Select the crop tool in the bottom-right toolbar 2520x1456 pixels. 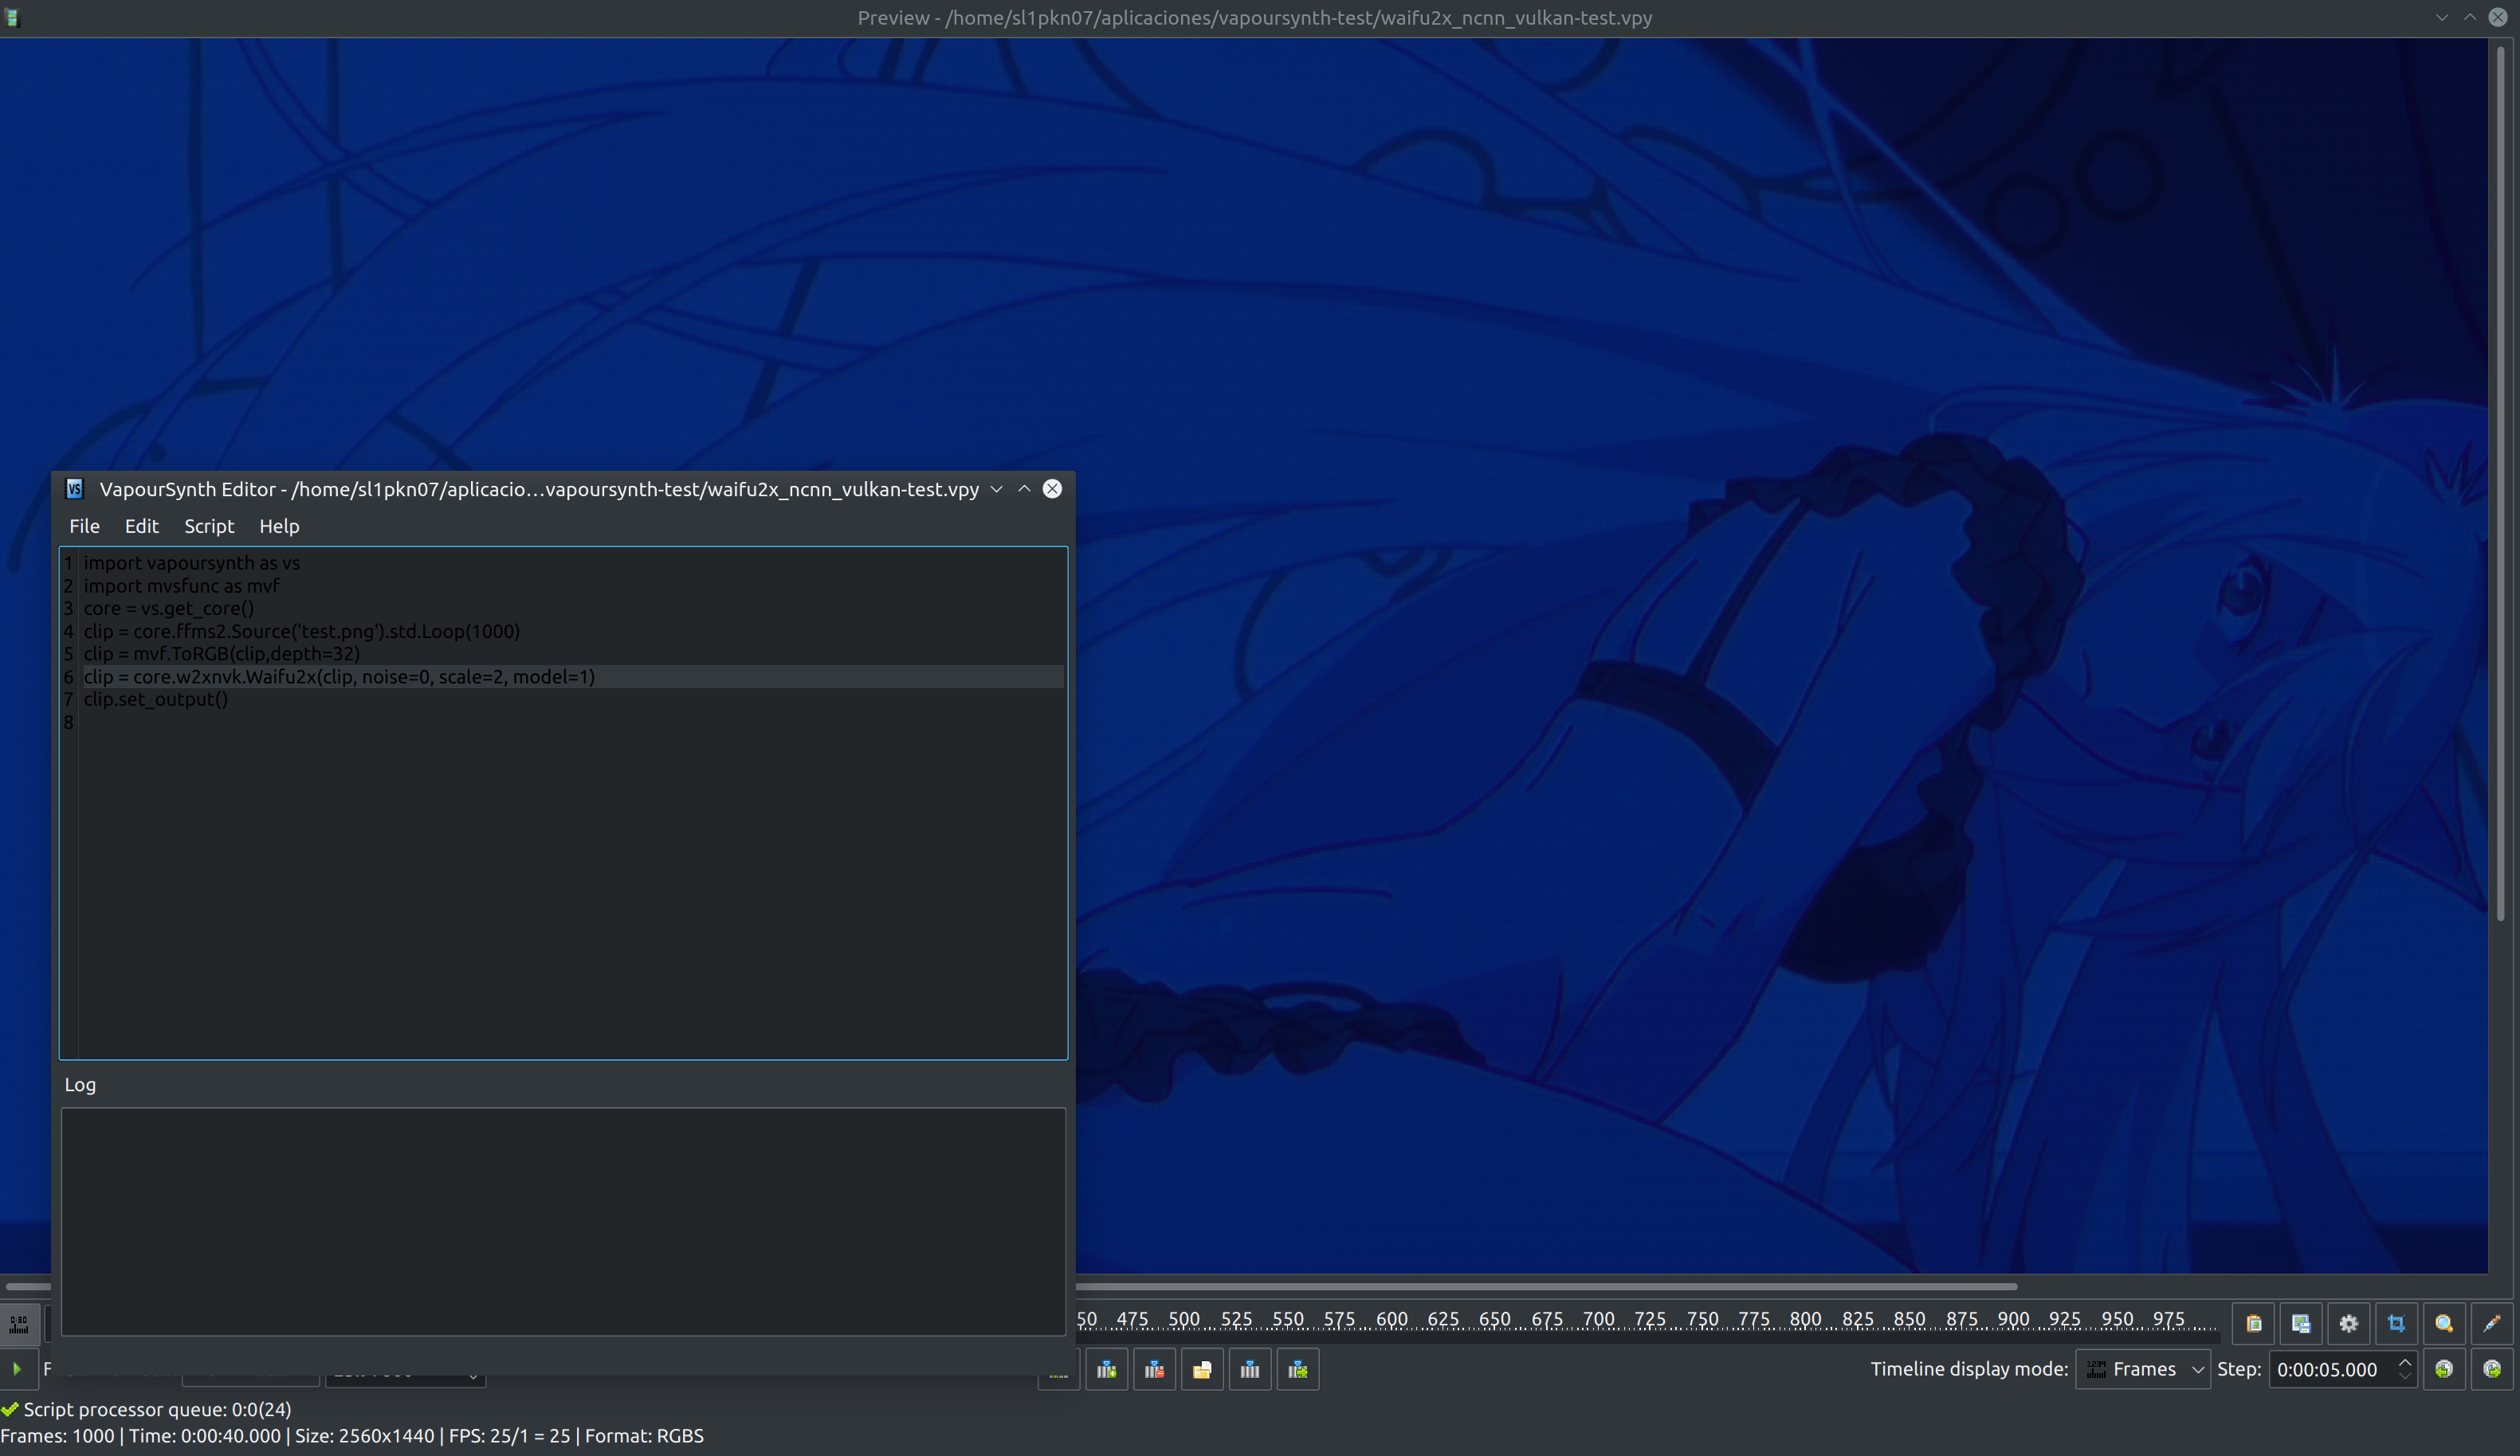[x=2397, y=1323]
